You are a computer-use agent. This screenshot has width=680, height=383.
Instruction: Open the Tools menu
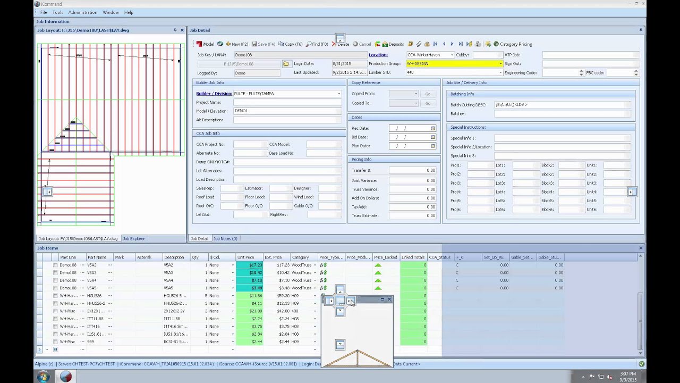[57, 12]
